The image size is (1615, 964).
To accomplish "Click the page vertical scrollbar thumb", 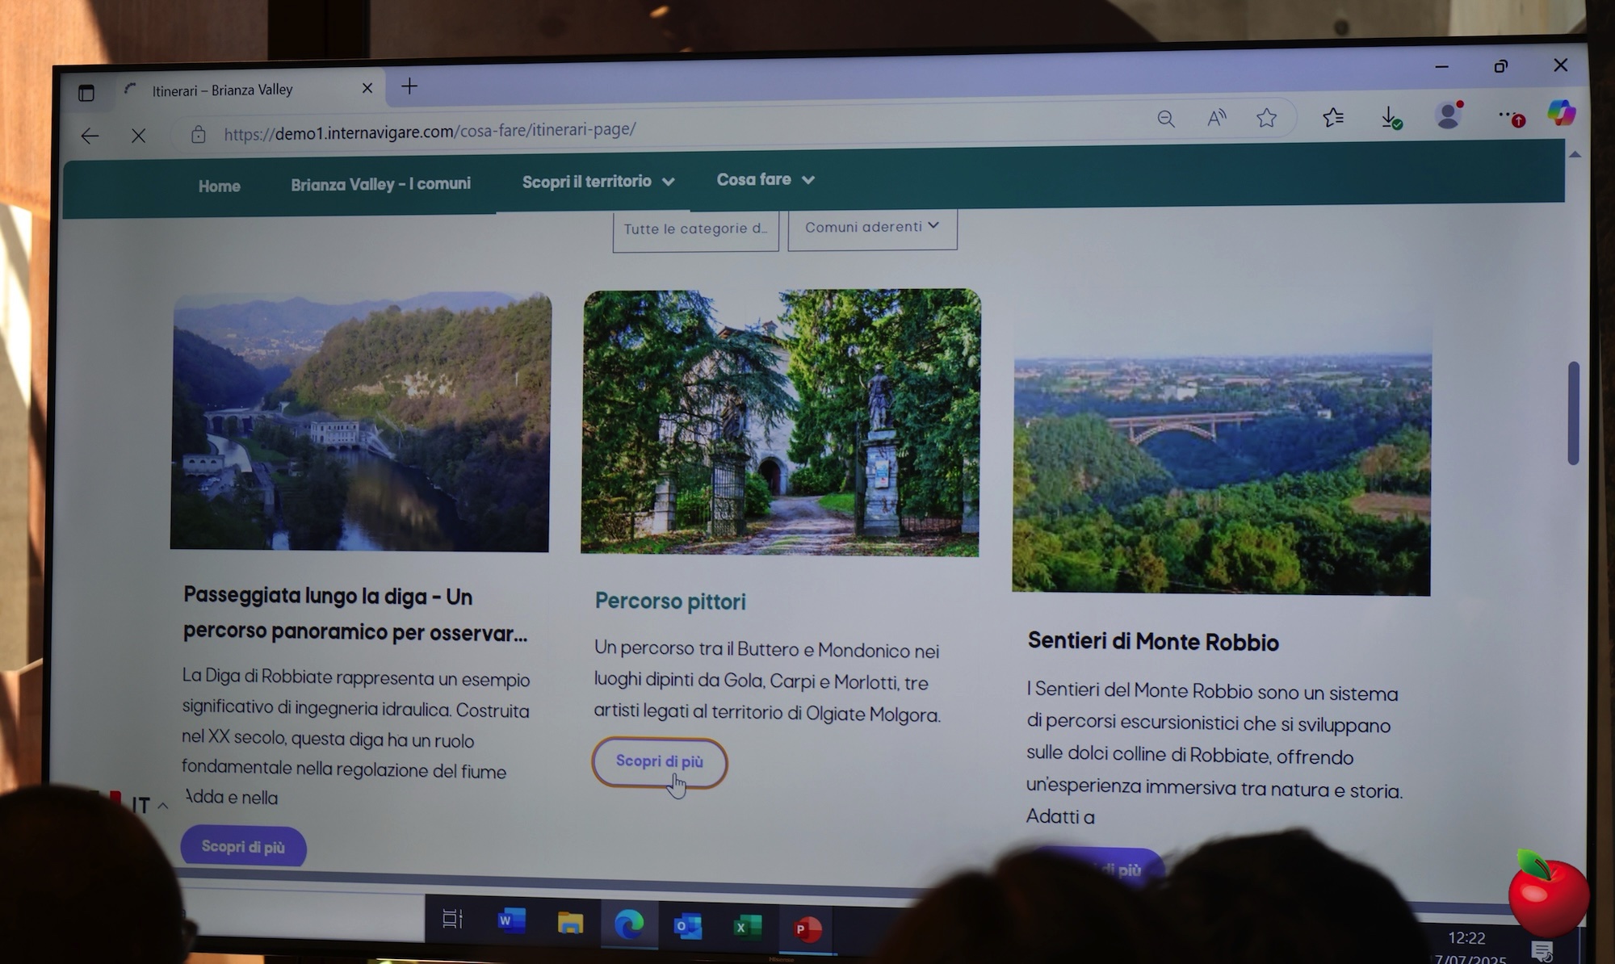I will [x=1573, y=413].
